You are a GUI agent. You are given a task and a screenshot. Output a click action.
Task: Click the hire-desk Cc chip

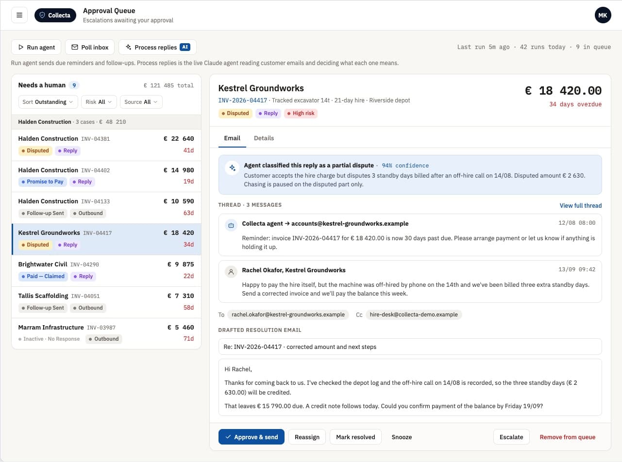(x=414, y=314)
